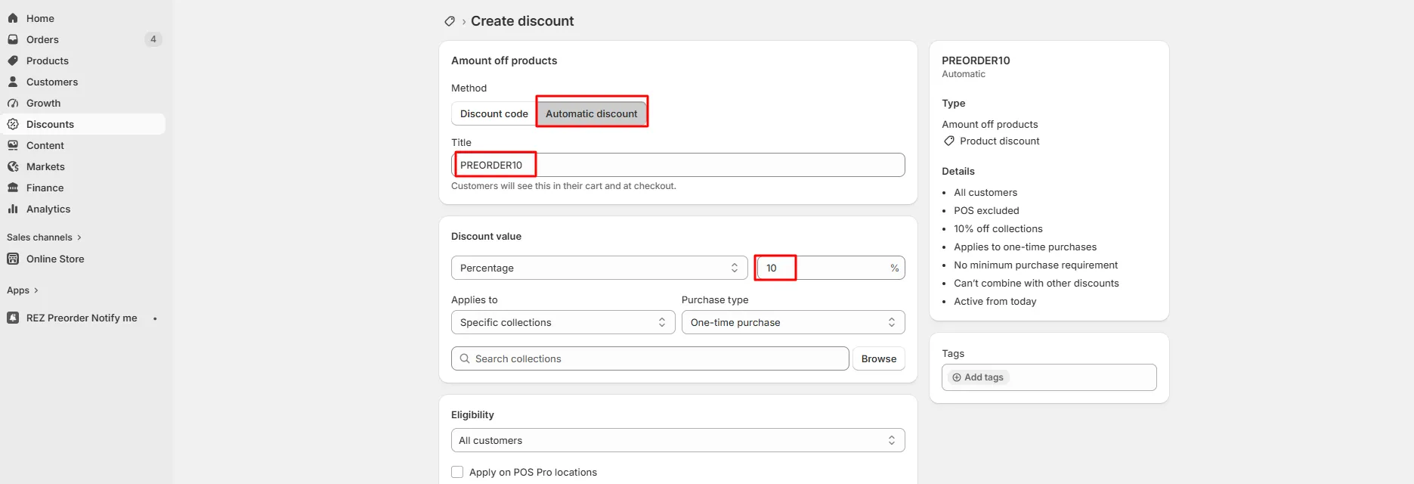1414x484 pixels.
Task: Click the Orders inbox icon
Action: 13,39
